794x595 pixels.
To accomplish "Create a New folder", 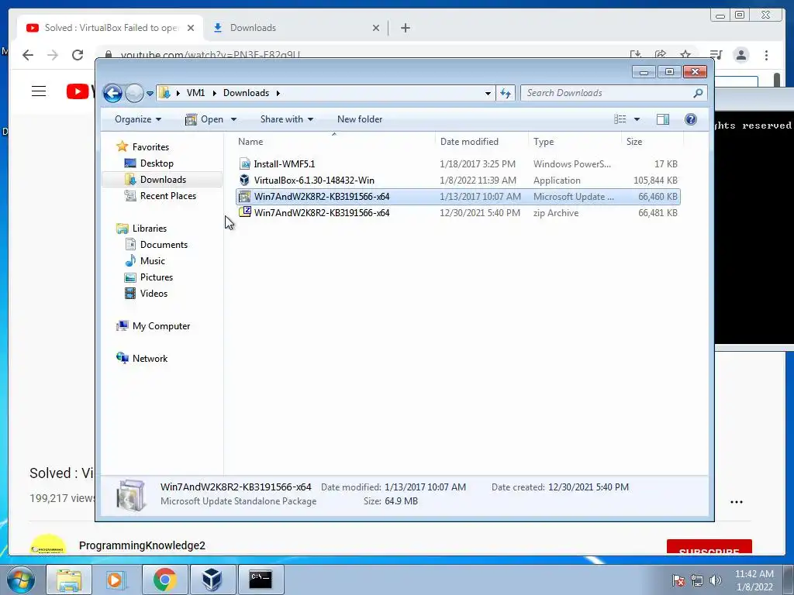I will (x=360, y=119).
